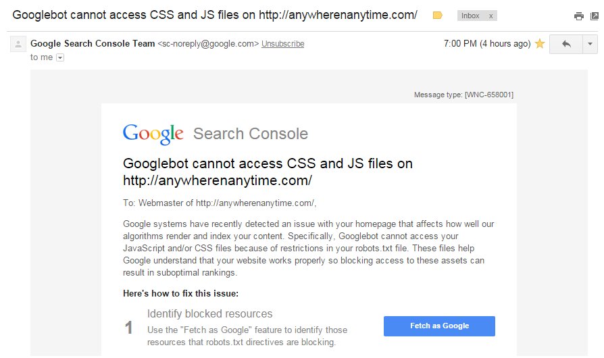Click the 'Here's how to fix this issue' text

[x=180, y=293]
